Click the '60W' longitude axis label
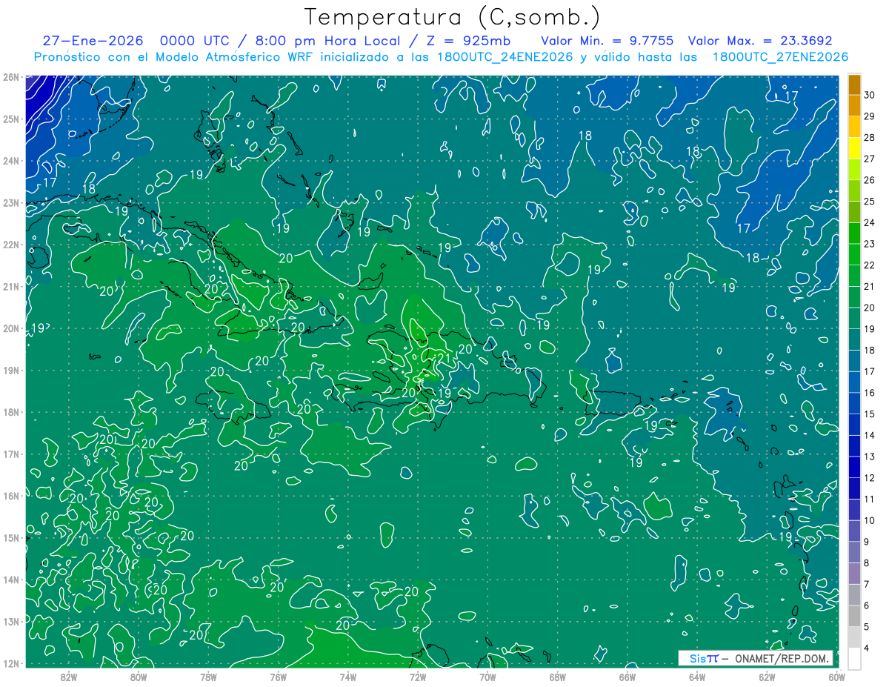 click(836, 677)
